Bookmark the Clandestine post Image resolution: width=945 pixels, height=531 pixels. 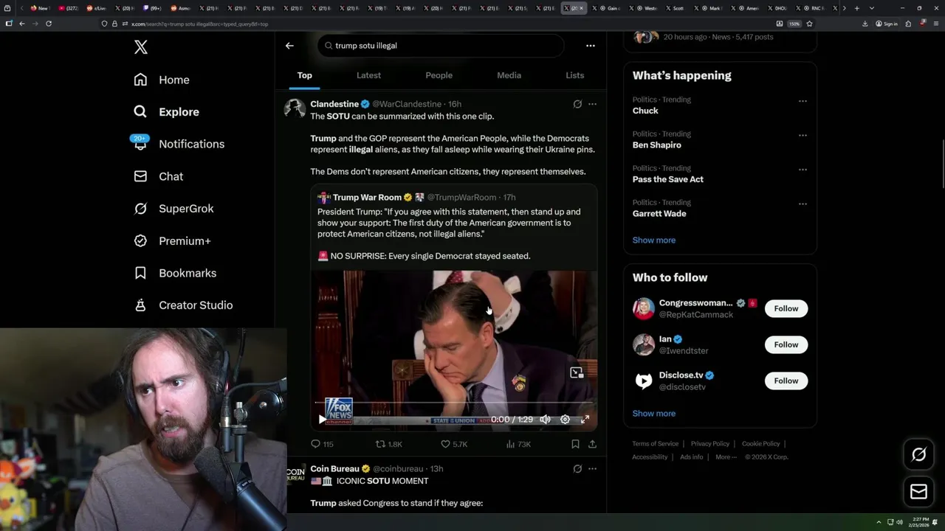(575, 444)
